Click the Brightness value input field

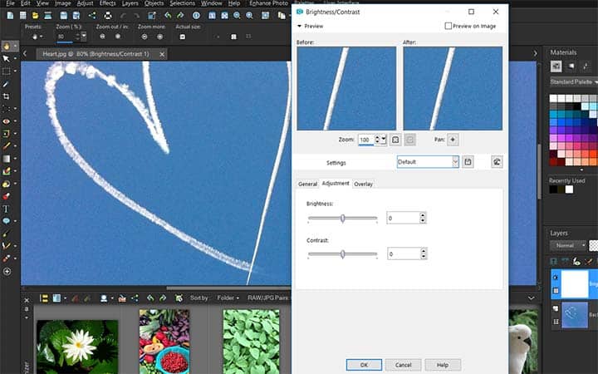click(x=403, y=218)
